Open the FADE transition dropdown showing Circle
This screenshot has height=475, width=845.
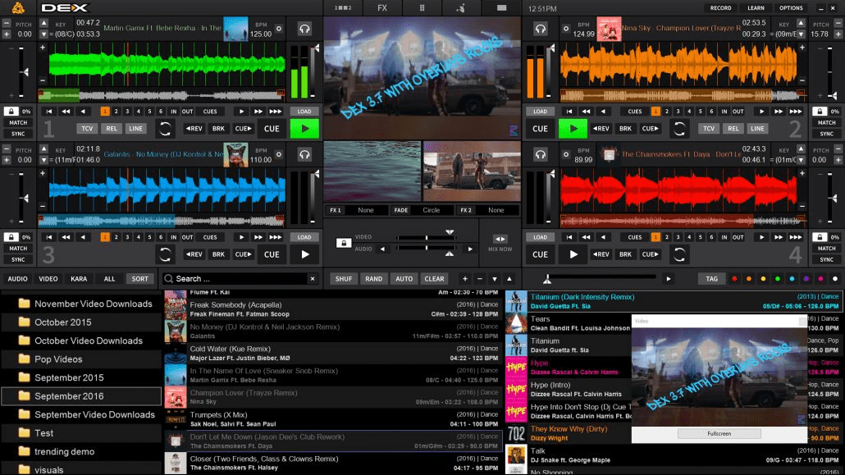432,210
